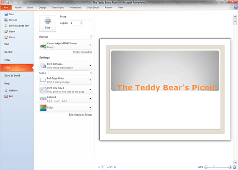
Task: Click the Printer Properties link
Action: (82, 52)
